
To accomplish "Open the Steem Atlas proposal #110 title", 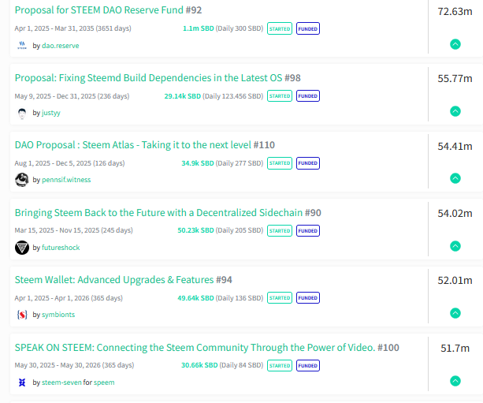I will pyautogui.click(x=145, y=145).
